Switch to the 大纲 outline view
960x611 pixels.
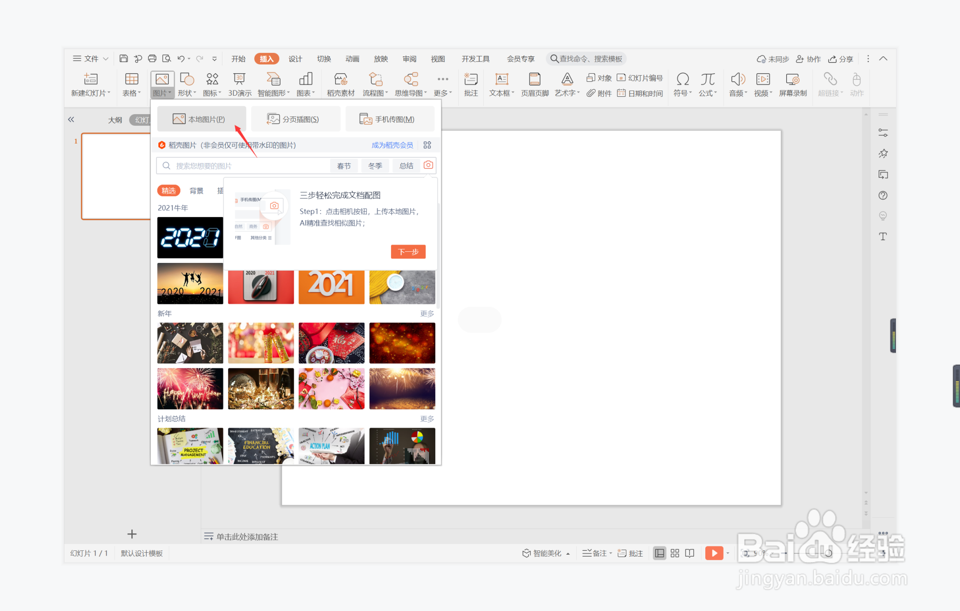115,120
